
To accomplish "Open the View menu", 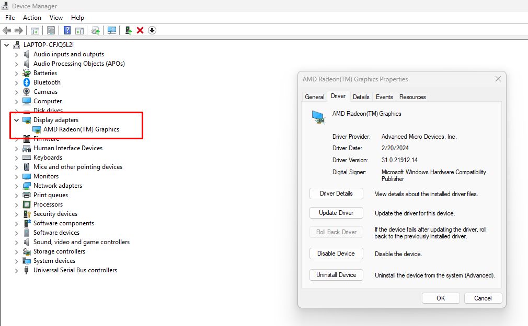I will pyautogui.click(x=56, y=18).
